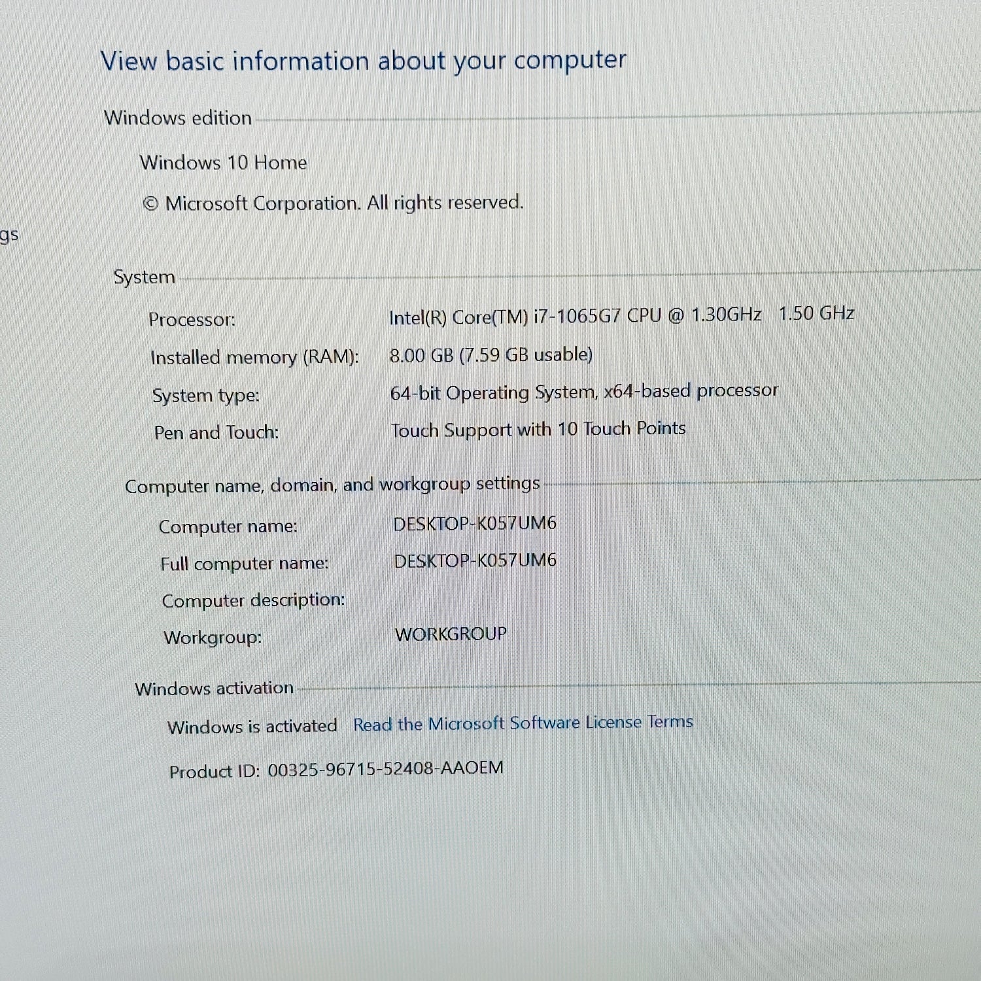
Task: Click the partially visible 'gs' sidebar link
Action: pyautogui.click(x=9, y=235)
